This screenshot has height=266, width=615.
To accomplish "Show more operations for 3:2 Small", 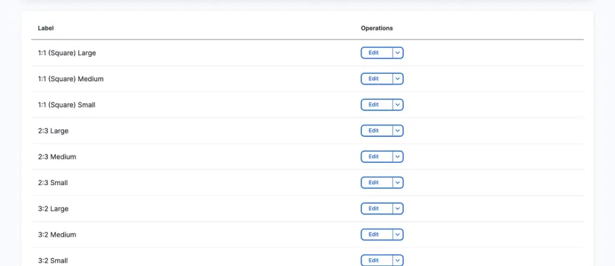I will [x=398, y=261].
